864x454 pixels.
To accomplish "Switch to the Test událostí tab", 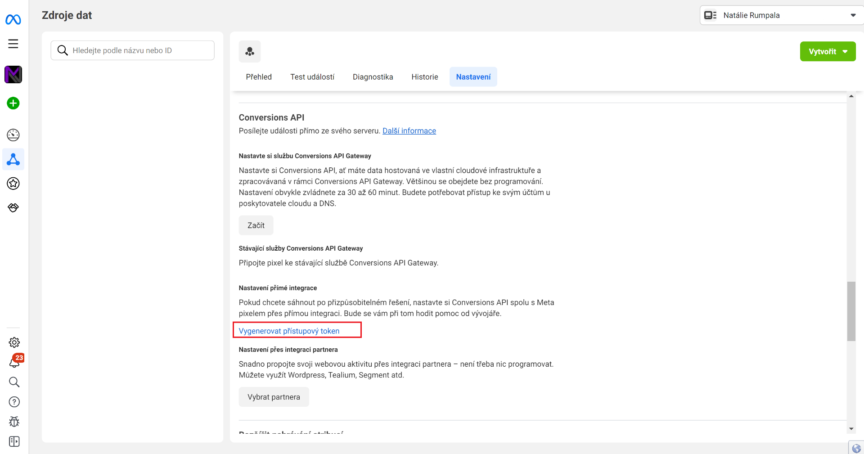I will (312, 77).
